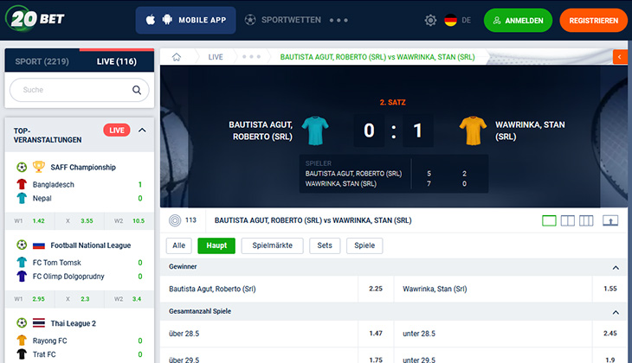Open the DE language dropdown
Screen dimensions: 632x363
(467, 20)
